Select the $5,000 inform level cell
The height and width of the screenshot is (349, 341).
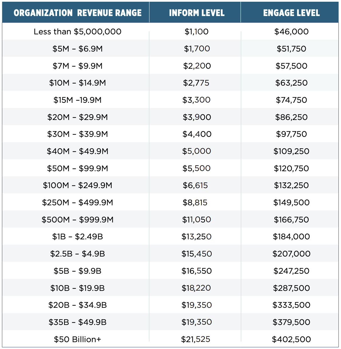tap(197, 151)
